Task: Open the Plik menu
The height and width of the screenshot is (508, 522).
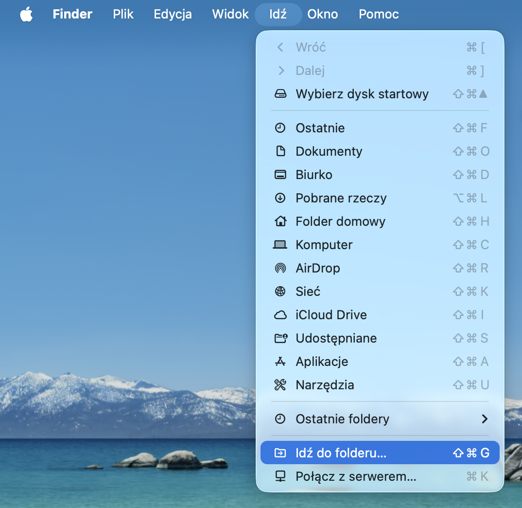Action: (123, 14)
